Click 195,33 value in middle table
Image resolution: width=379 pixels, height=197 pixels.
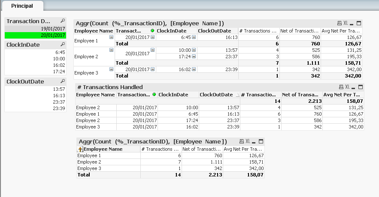343,120
